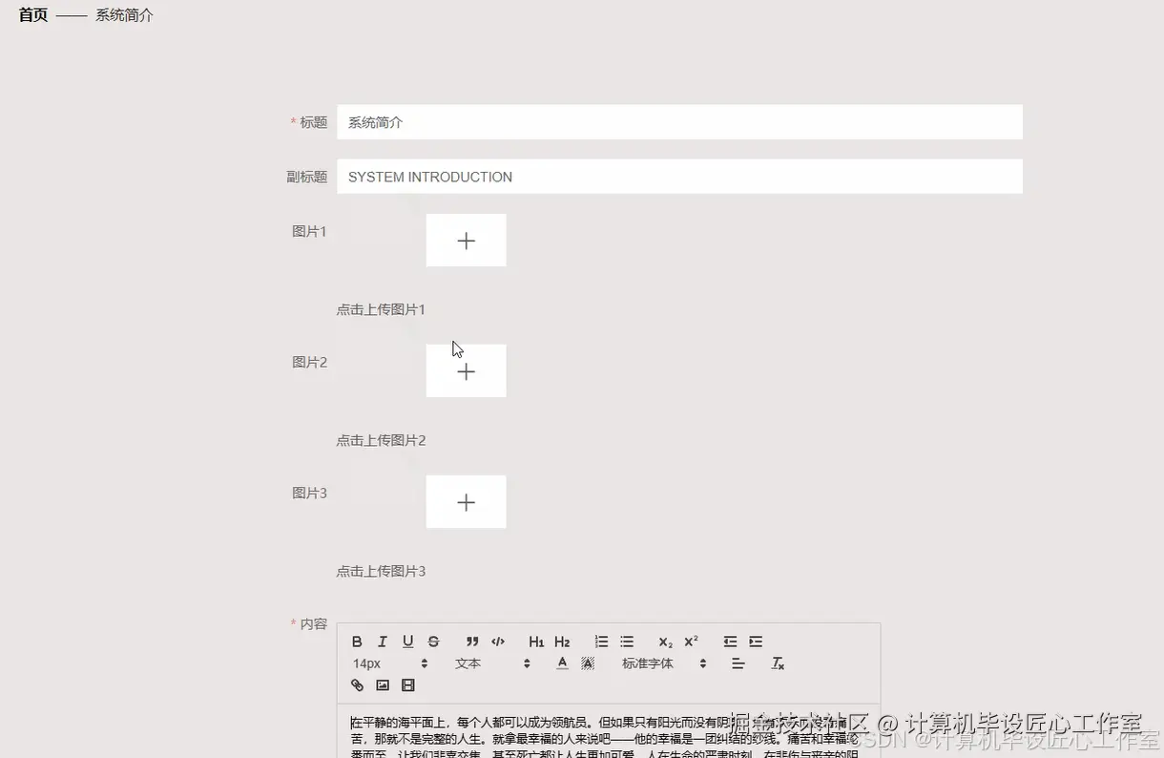The image size is (1164, 758).
Task: Apply italic formatting in the editor toolbar
Action: pyautogui.click(x=383, y=641)
